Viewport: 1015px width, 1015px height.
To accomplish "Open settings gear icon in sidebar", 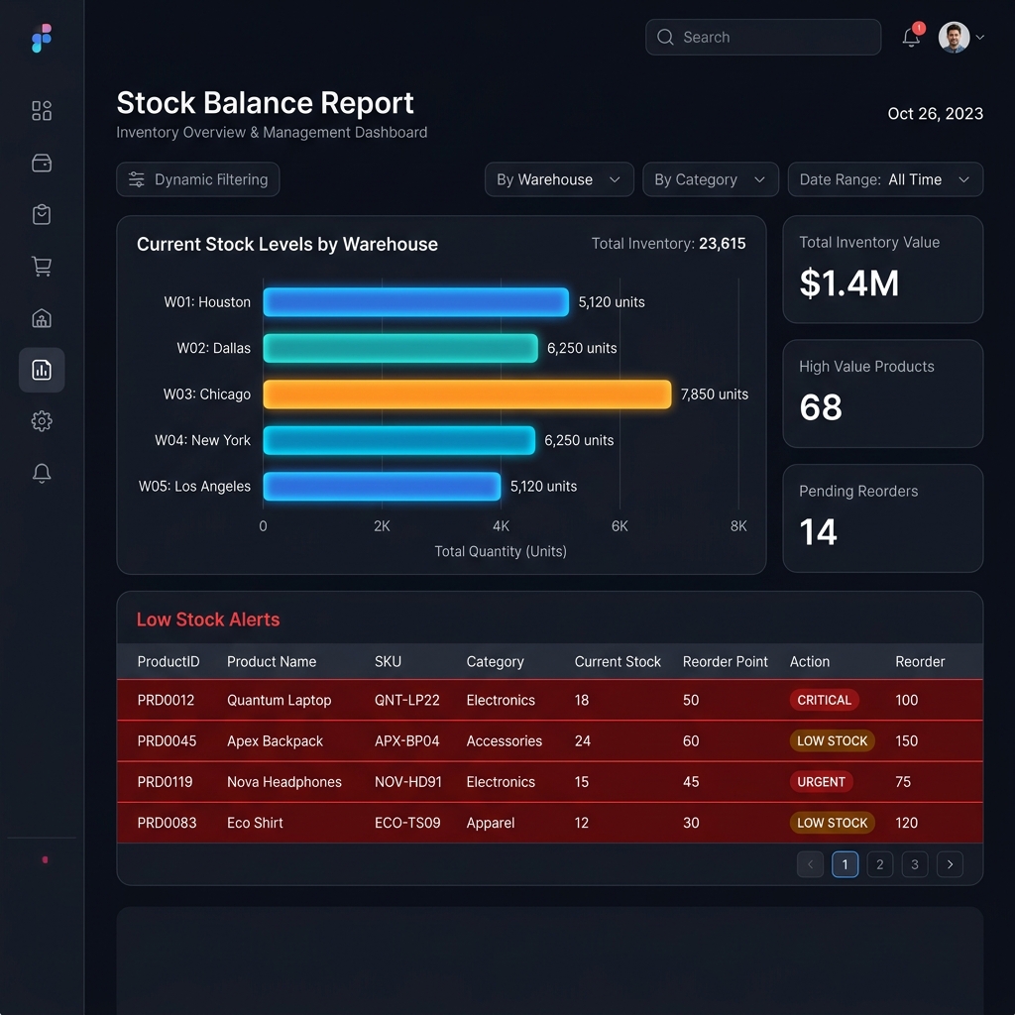I will (42, 421).
